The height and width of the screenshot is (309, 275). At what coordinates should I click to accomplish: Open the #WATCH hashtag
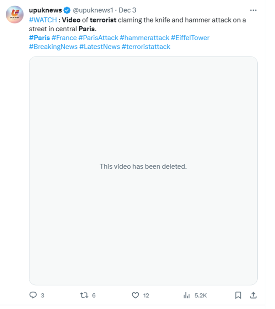[x=43, y=20]
